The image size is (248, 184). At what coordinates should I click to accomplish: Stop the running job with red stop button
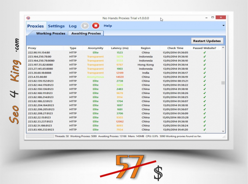pos(96,26)
